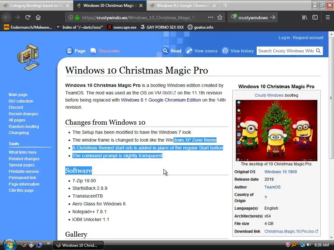
Task: Click Request account link
Action: point(308,38)
